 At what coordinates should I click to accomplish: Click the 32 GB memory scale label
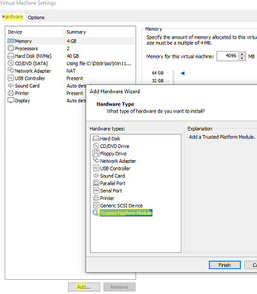pos(157,80)
